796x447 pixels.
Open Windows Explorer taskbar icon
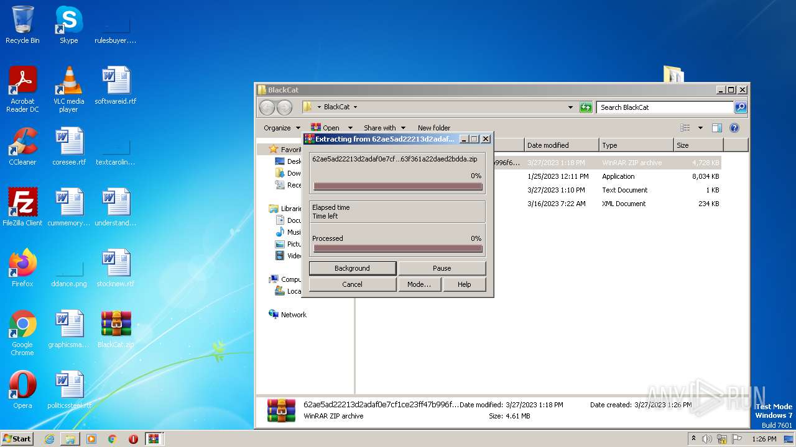(70, 439)
